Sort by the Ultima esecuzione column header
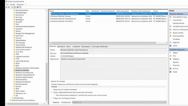Screen dimensions: 188x106 (122, 11)
